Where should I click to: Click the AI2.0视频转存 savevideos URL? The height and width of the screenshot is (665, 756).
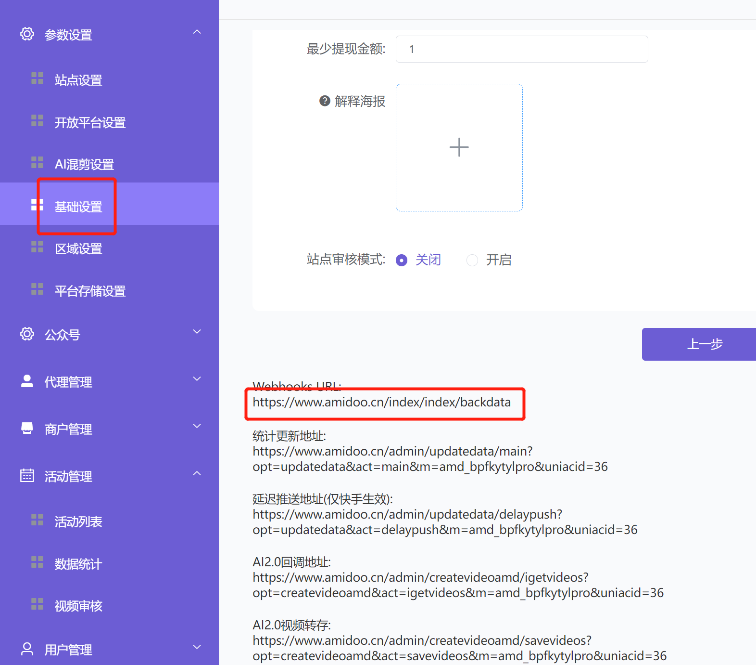pos(459,648)
